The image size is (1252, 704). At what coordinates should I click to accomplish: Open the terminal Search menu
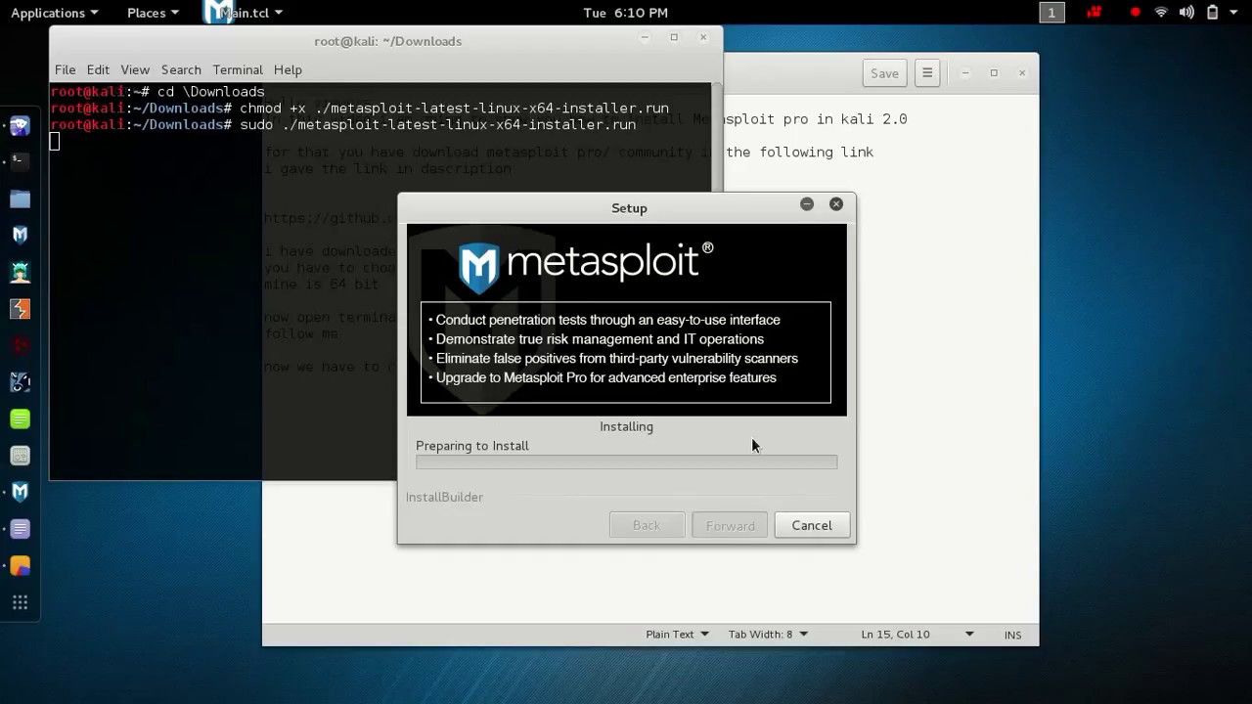pos(181,69)
